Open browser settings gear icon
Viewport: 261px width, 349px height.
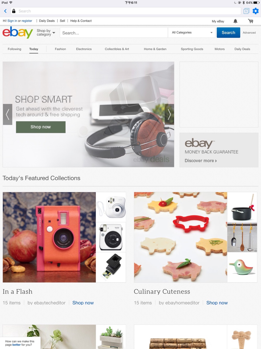[256, 11]
